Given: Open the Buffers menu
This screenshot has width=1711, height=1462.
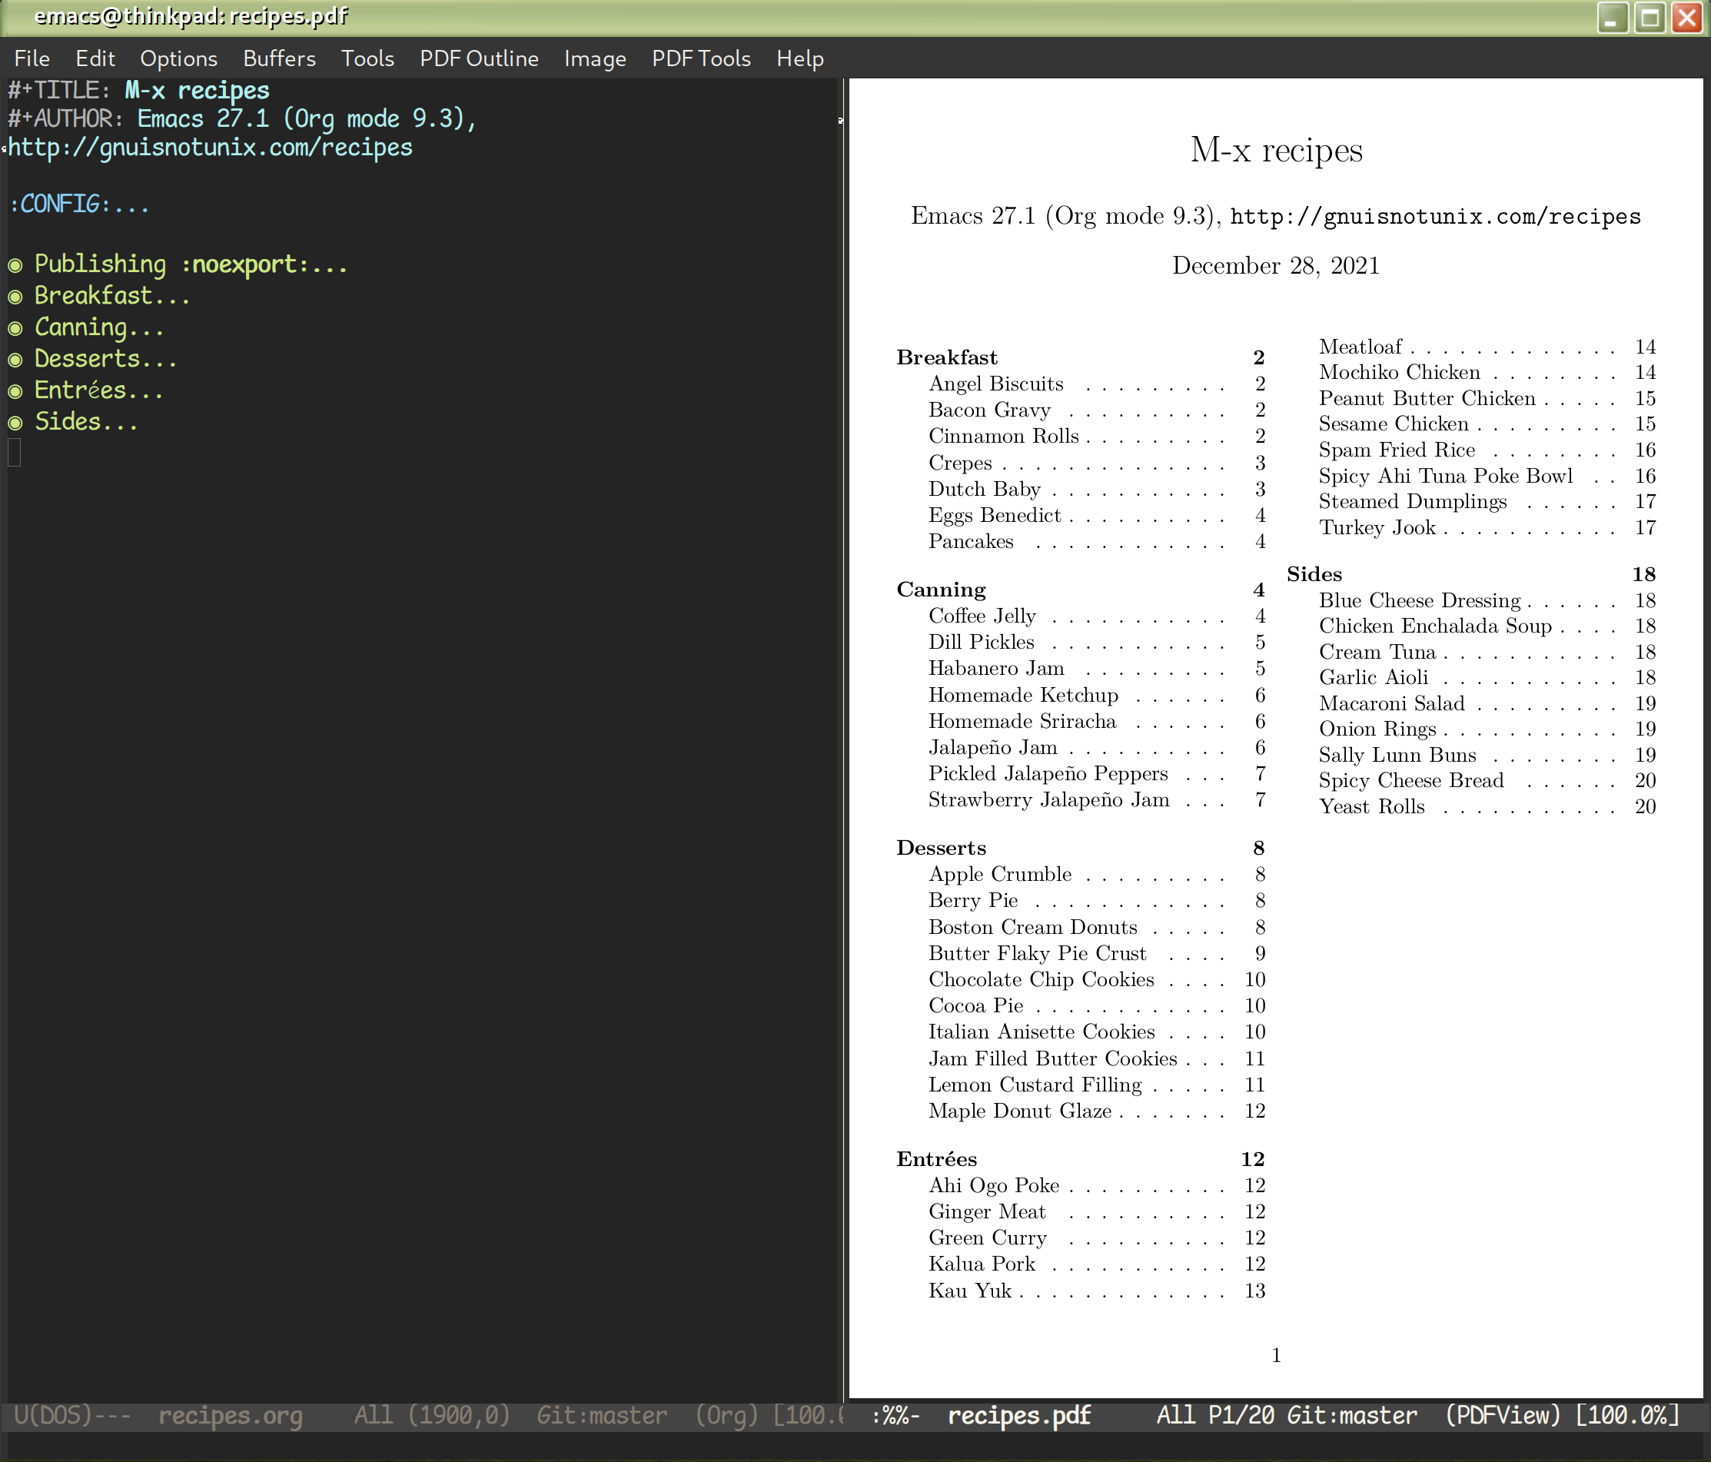Looking at the screenshot, I should pos(279,58).
